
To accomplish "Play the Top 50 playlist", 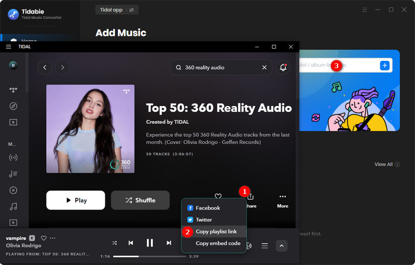I will (76, 201).
